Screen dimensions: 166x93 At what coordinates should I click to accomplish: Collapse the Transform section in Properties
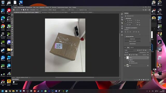point(125,18)
